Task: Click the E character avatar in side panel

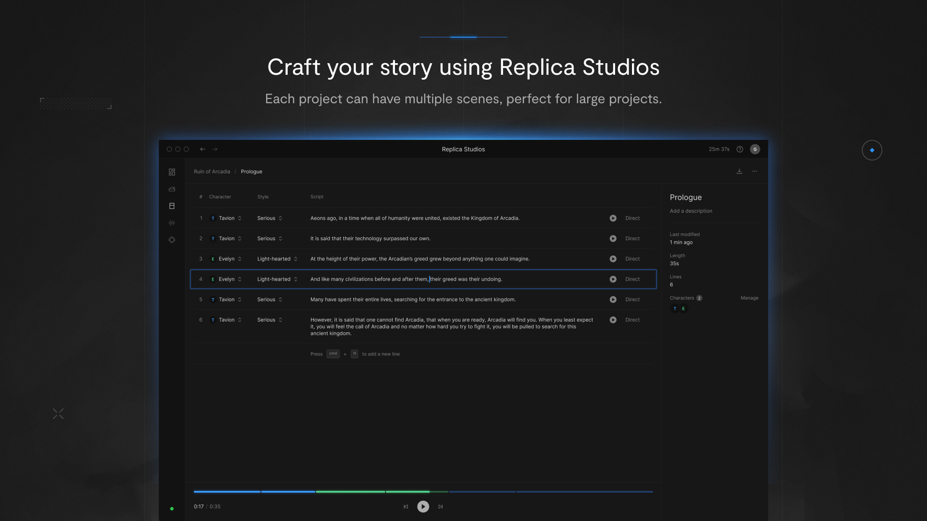Action: (683, 309)
